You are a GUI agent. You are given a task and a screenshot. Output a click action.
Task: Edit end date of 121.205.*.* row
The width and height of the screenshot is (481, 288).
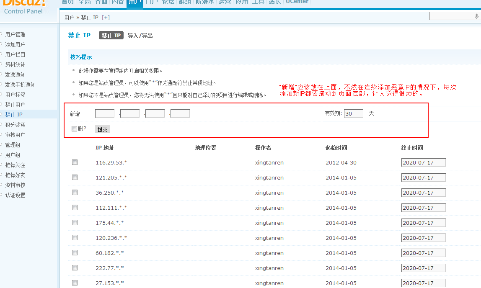tap(423, 177)
